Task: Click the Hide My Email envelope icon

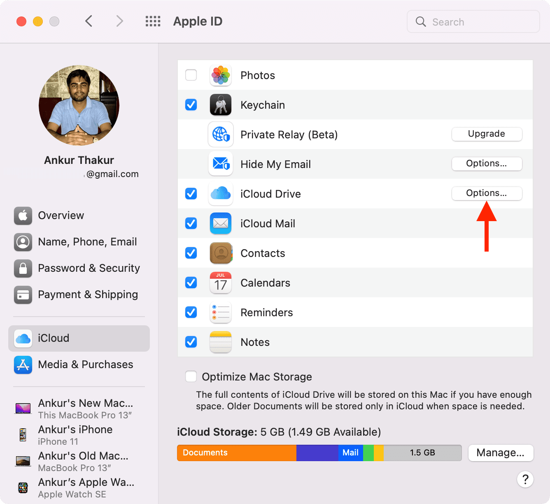Action: point(221,164)
